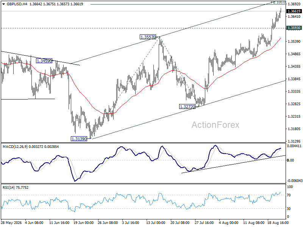Click the 1.31295 price axis value
Image resolution: width=303 pixels, height=227 pixels.
tap(294, 141)
